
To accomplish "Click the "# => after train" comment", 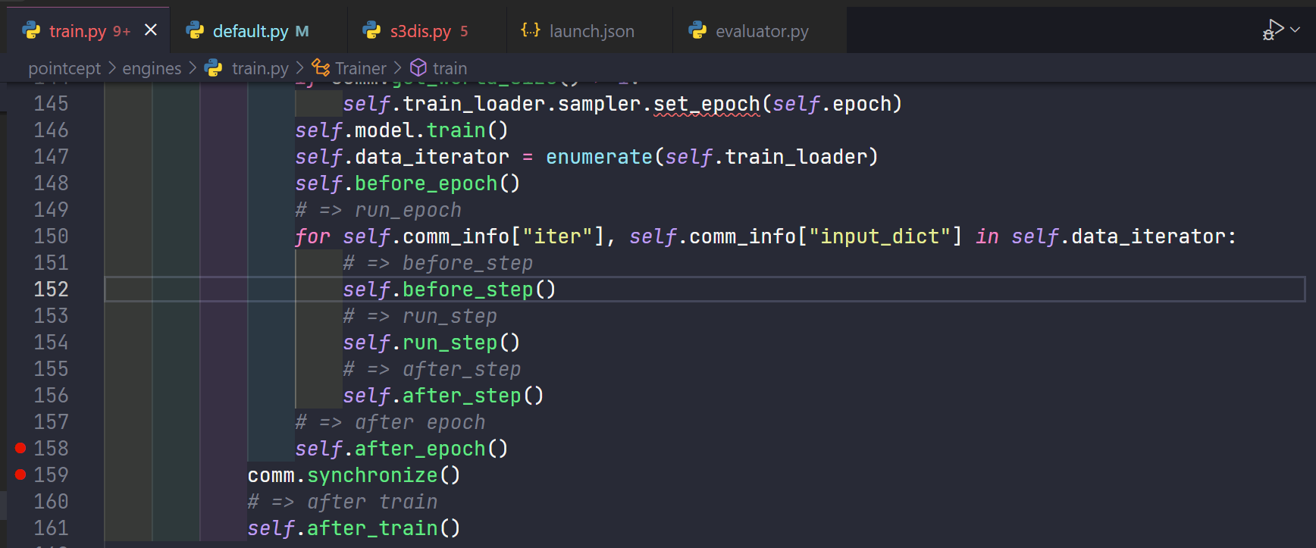I will [343, 502].
